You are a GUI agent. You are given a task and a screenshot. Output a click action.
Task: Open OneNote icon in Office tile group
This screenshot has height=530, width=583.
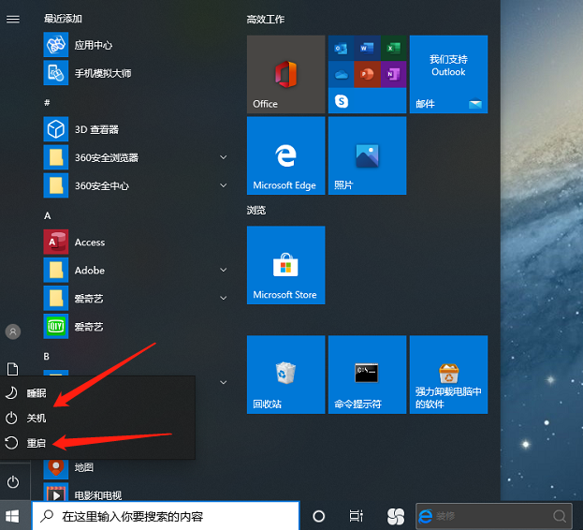(x=393, y=75)
